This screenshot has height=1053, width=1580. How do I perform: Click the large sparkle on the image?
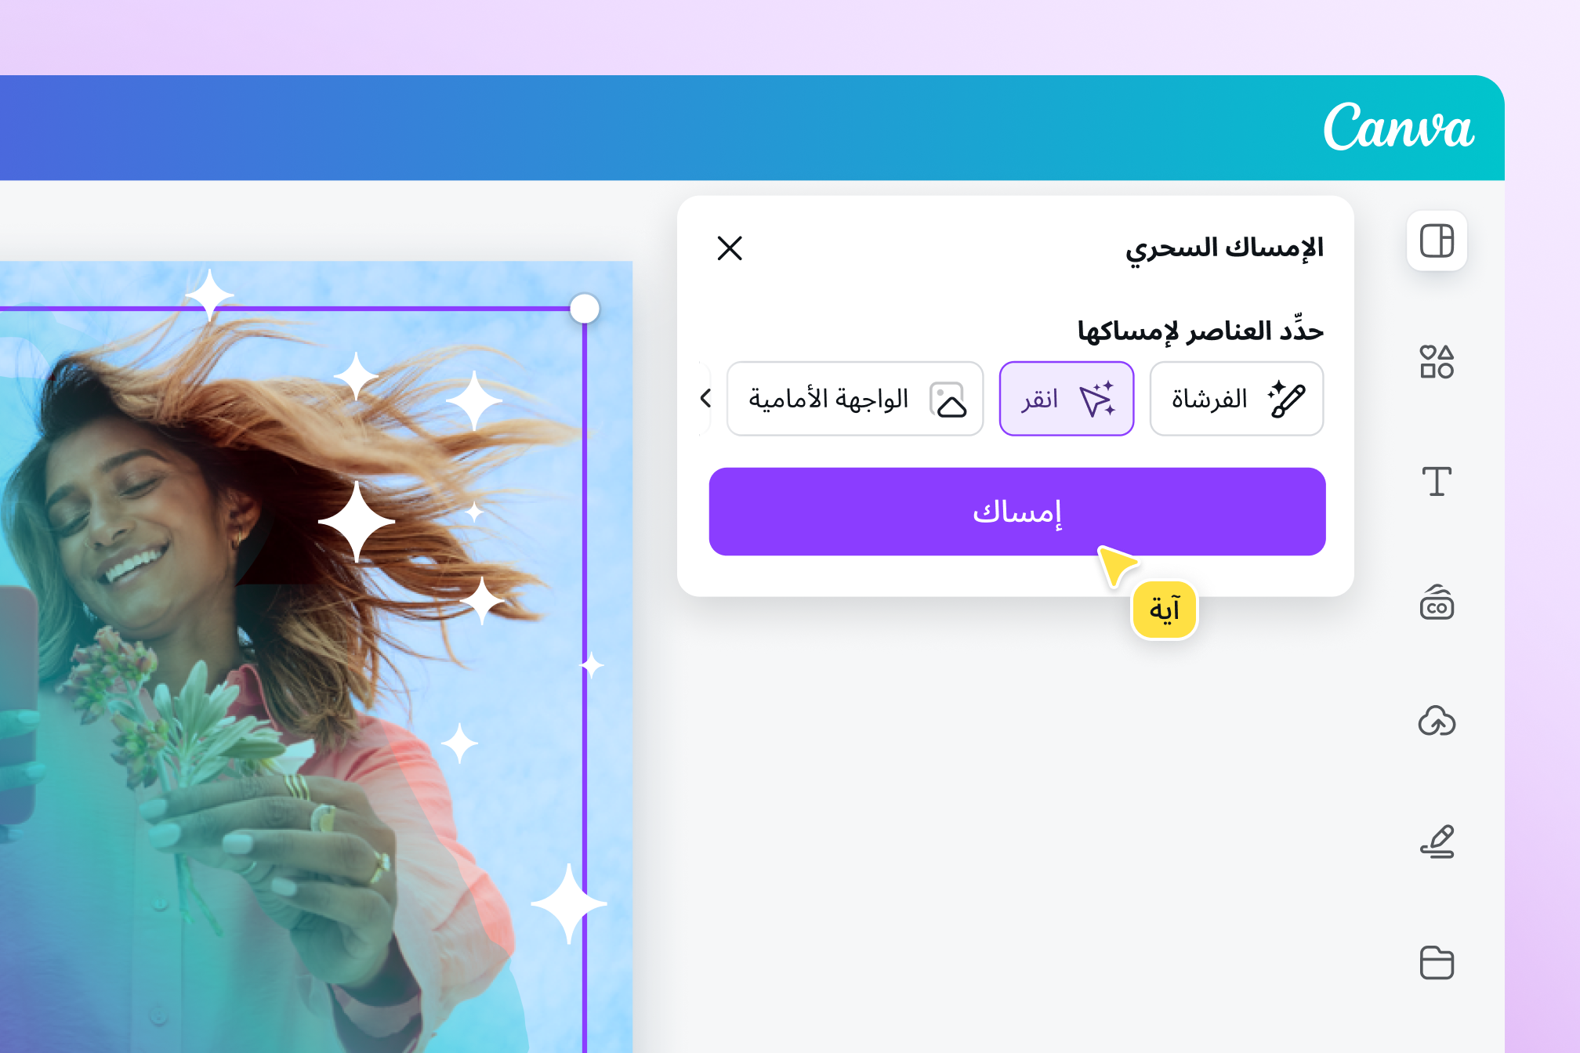[x=357, y=521]
